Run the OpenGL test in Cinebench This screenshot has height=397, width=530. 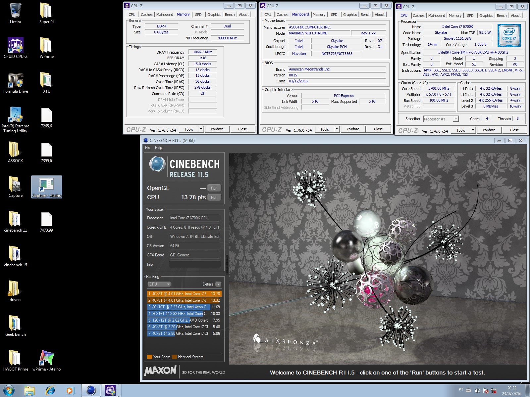214,188
